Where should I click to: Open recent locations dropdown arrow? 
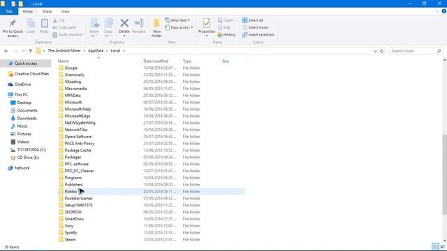(x=23, y=51)
